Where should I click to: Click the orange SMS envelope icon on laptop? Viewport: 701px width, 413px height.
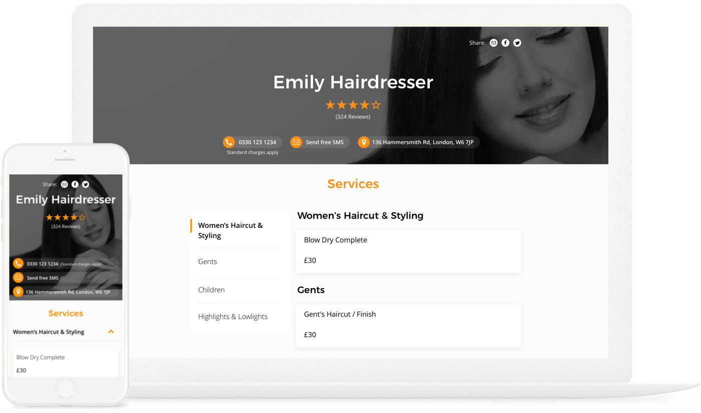(296, 142)
